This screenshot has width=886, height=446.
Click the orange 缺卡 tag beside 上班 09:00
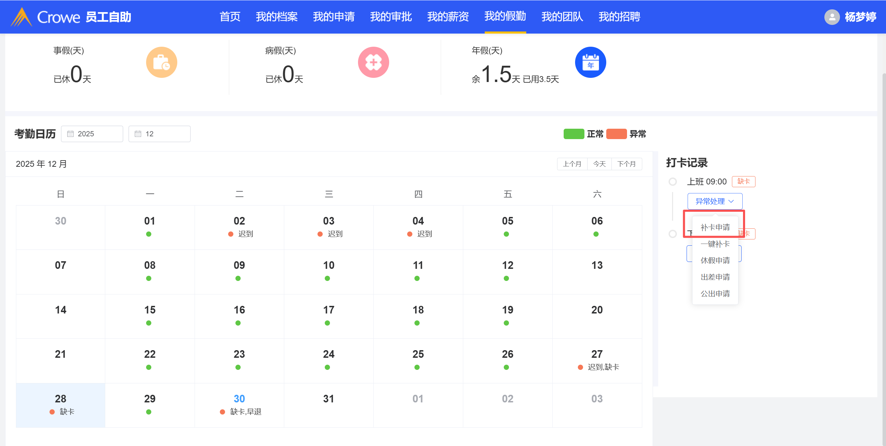743,181
